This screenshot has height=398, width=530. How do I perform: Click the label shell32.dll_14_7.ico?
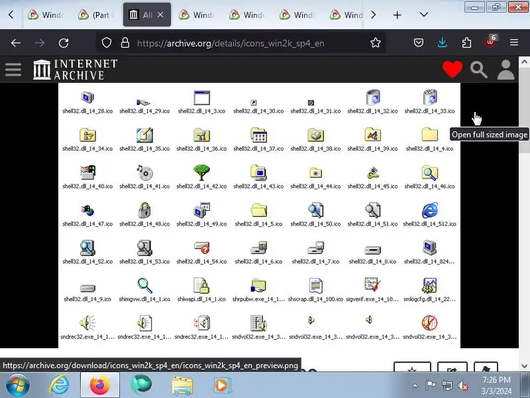(315, 261)
